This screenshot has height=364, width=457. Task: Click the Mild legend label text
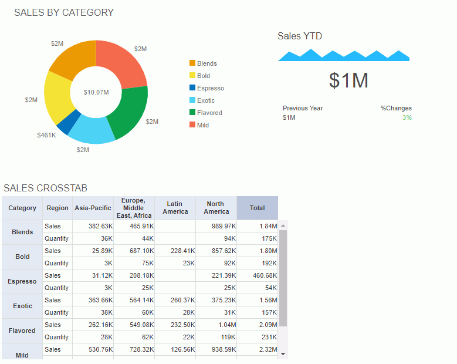pos(203,125)
